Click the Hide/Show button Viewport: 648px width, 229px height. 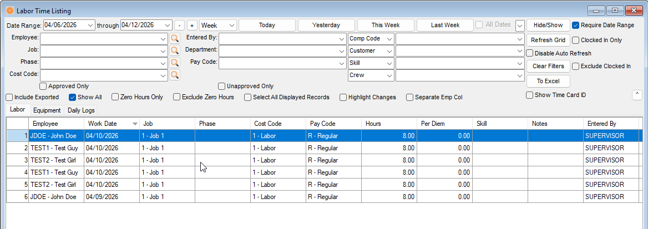point(548,25)
